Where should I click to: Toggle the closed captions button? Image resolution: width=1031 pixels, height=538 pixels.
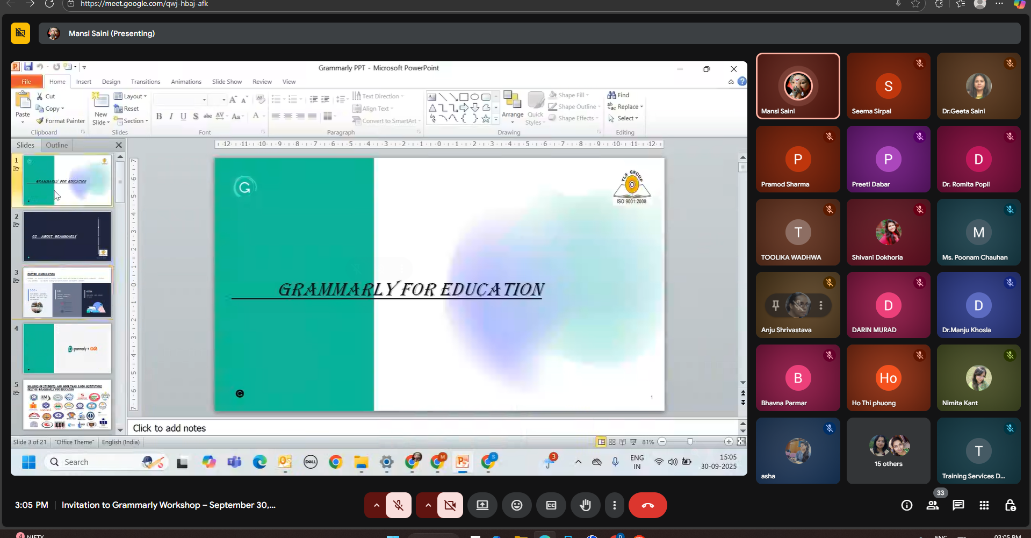click(x=551, y=505)
